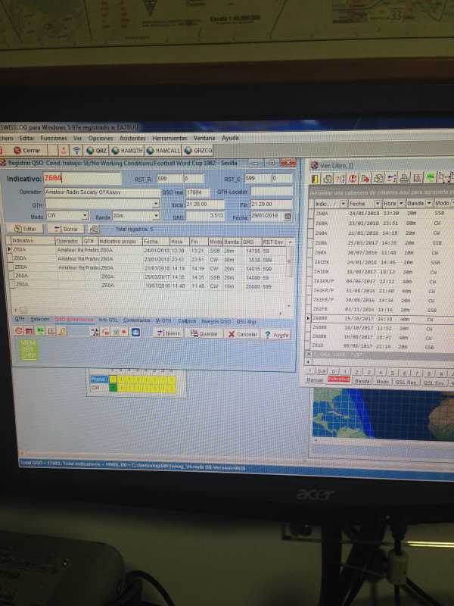Select logbook row Z60A 24/01/2018 13:30

(381, 213)
